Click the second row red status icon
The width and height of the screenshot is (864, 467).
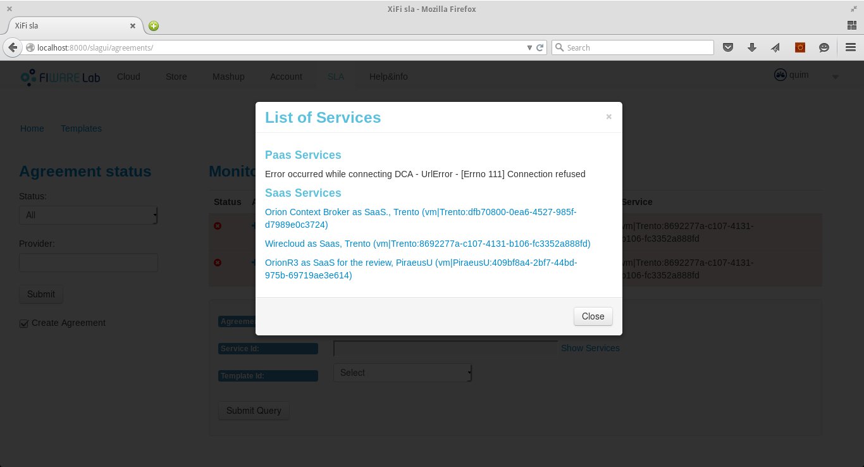(218, 263)
